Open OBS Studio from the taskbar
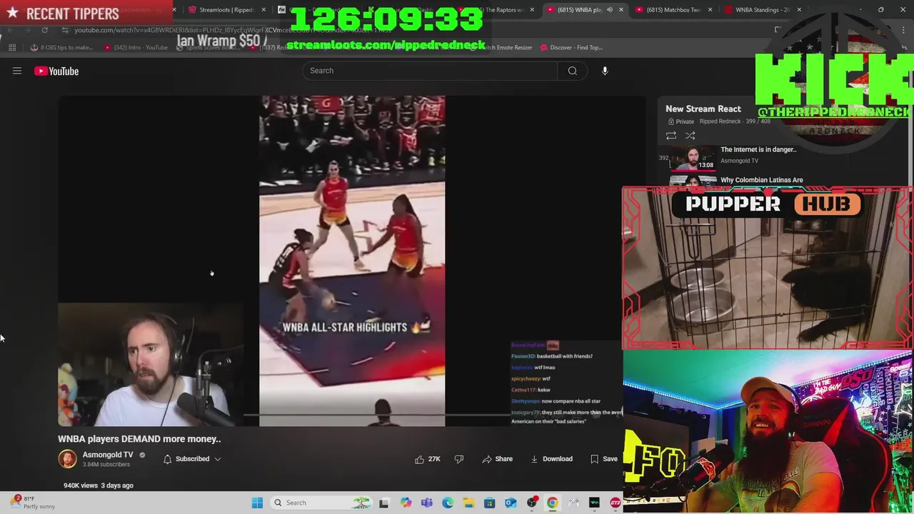 (532, 503)
